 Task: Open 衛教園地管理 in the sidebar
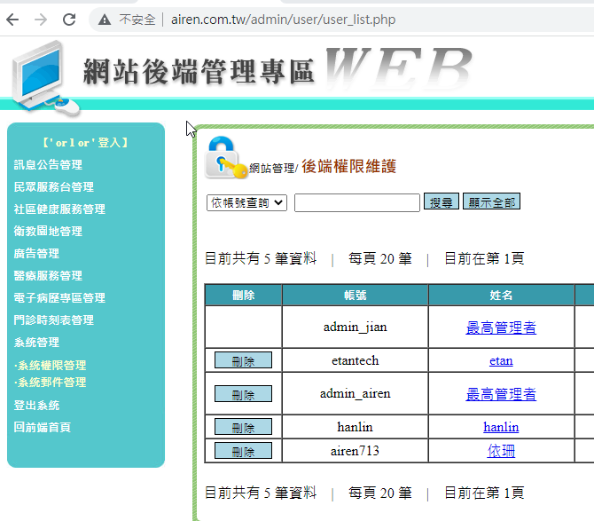[48, 231]
